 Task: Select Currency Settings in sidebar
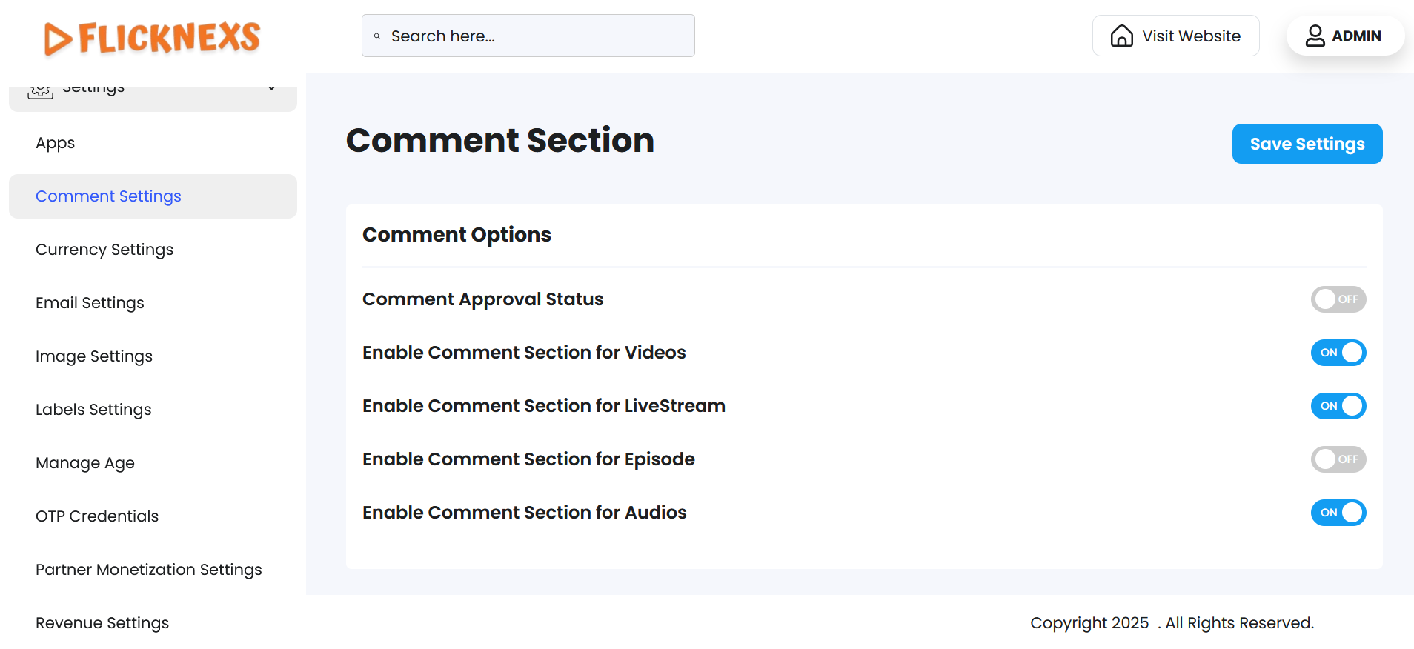coord(104,250)
